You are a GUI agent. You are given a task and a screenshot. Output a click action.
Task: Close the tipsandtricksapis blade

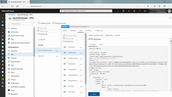(170, 18)
